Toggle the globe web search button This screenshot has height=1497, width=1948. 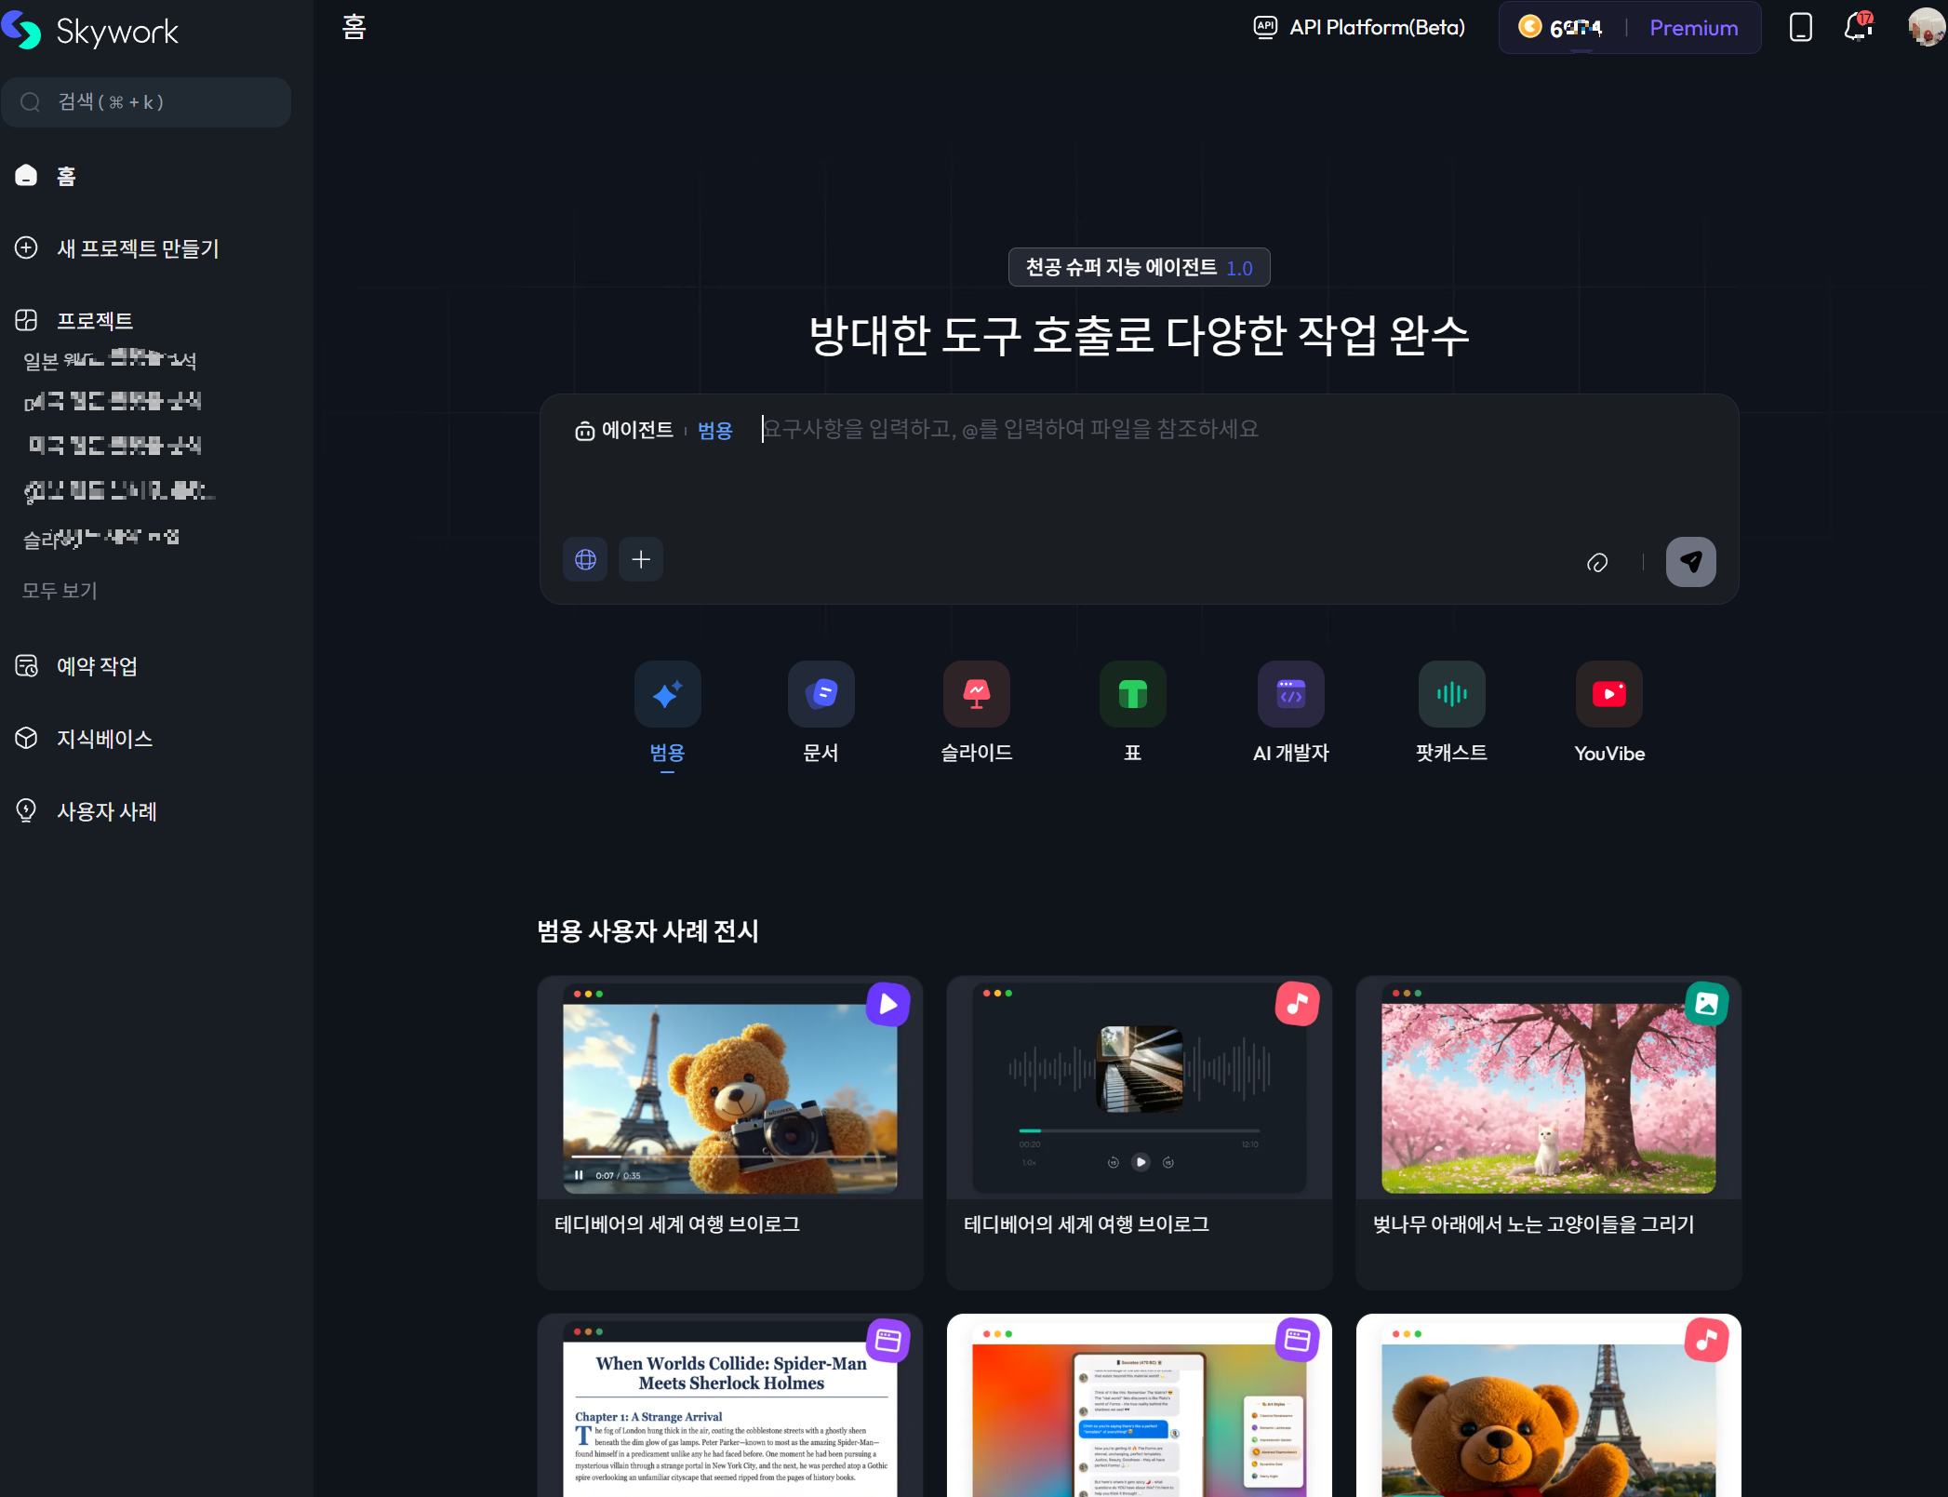click(585, 559)
